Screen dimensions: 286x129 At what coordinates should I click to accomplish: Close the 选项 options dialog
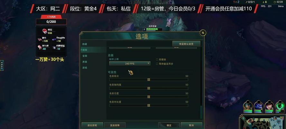(203, 33)
